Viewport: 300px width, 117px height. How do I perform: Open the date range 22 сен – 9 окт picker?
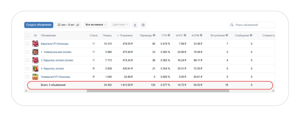point(68,25)
